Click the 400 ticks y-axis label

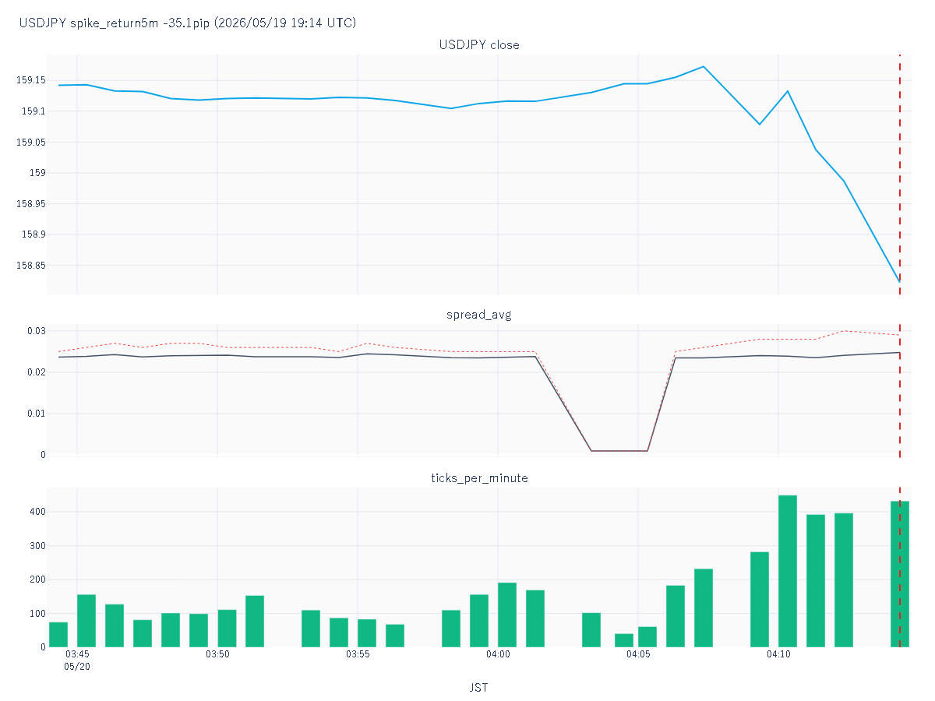click(37, 512)
